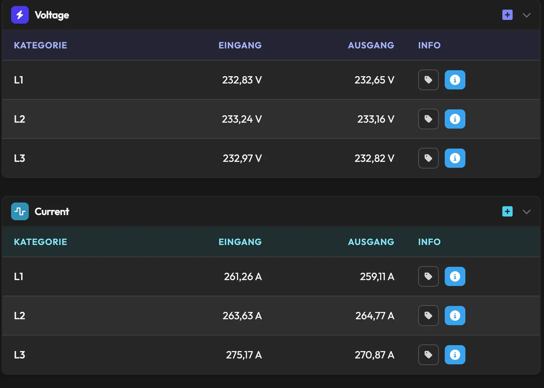Screen dimensions: 544x388
Task: Select the 263,63 A input value
Action: point(242,316)
